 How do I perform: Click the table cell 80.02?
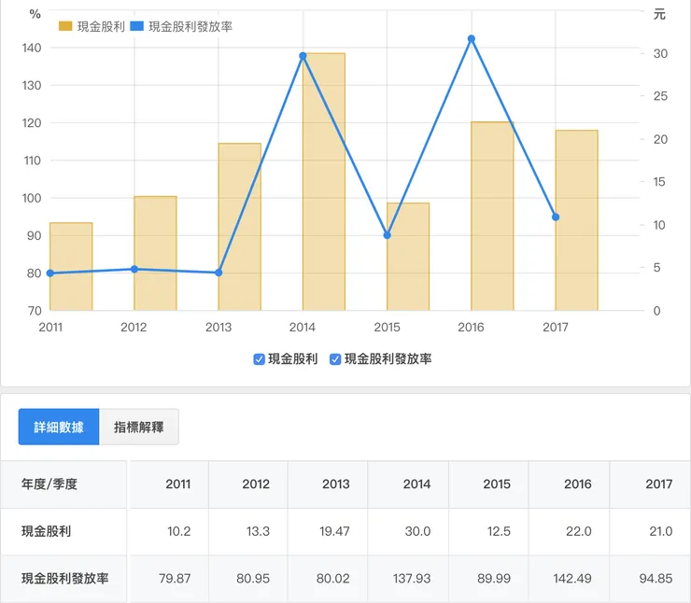333,579
